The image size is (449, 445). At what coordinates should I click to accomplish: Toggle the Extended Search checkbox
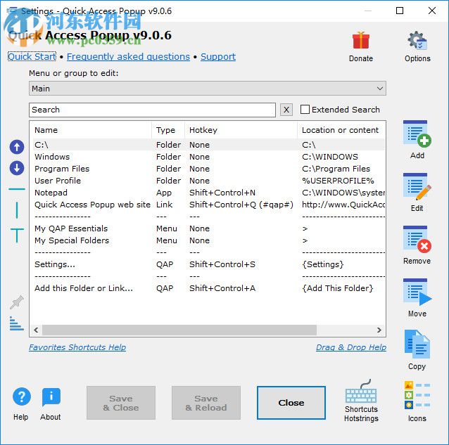coord(305,109)
